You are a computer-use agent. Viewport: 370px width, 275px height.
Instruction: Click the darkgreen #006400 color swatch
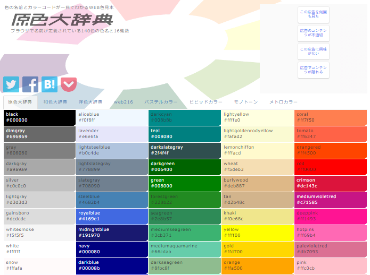184,167
